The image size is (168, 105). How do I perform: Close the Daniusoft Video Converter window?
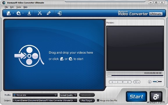tap(162, 3)
